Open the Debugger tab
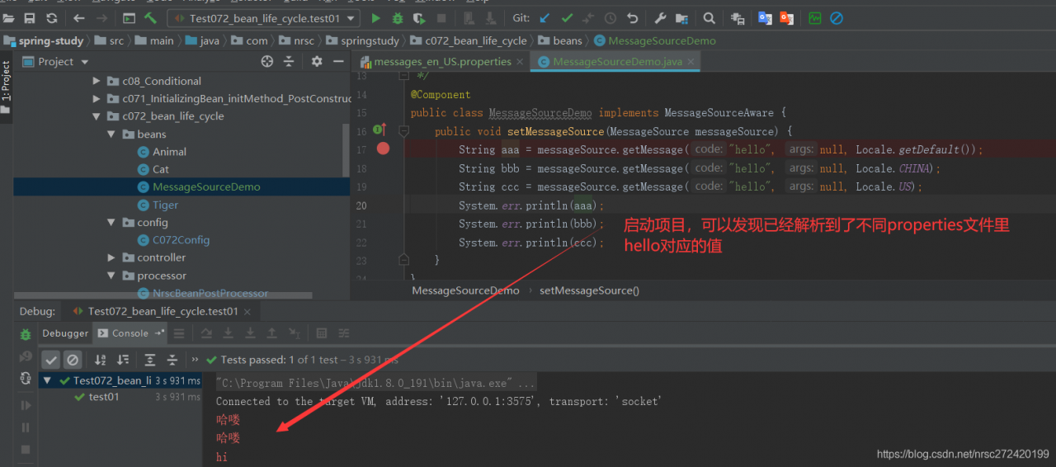The width and height of the screenshot is (1056, 467). [65, 333]
